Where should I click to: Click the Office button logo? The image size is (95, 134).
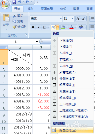click(x=5, y=4)
